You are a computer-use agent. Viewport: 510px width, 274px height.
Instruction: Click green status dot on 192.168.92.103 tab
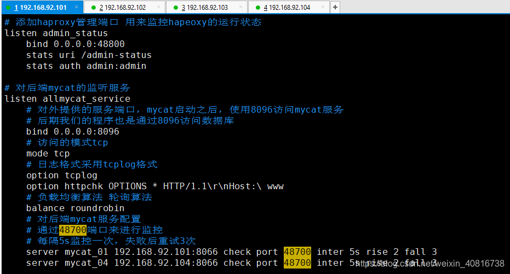[x=176, y=8]
